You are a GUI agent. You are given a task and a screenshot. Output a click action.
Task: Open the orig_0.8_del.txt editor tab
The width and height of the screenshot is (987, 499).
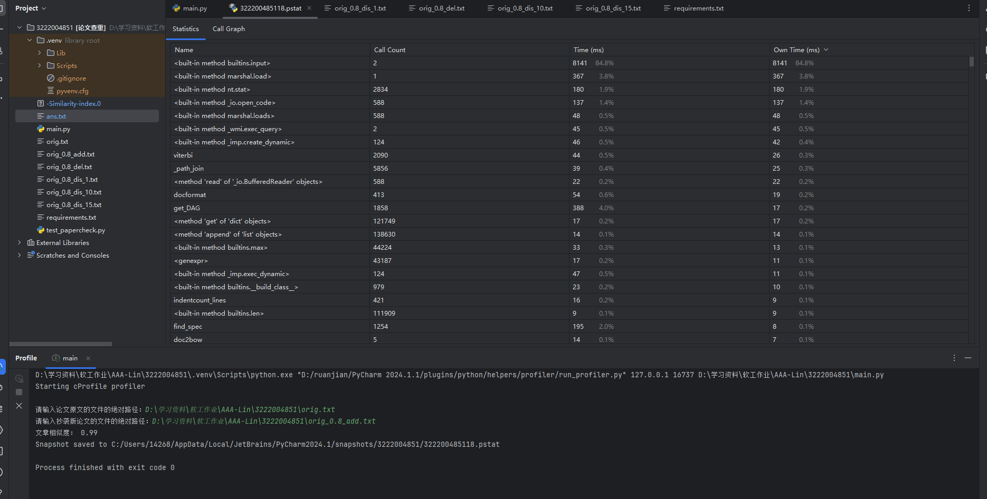click(436, 8)
